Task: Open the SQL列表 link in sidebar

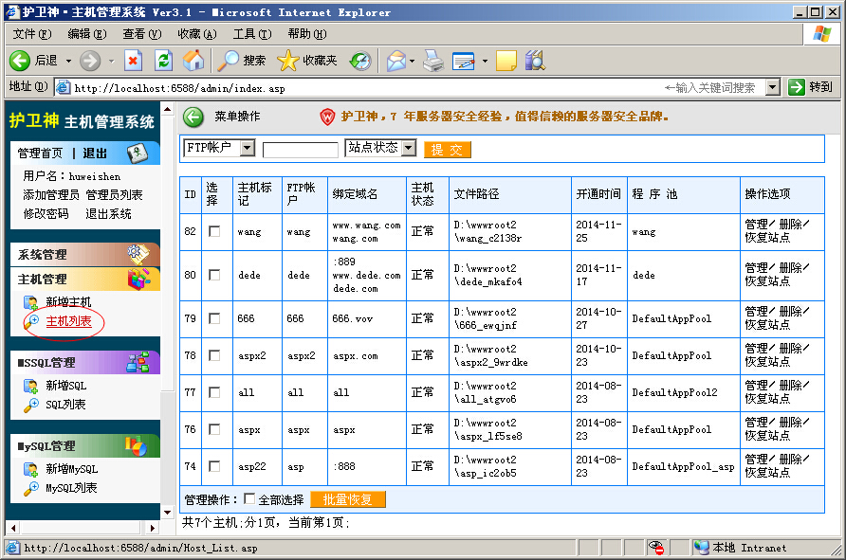Action: click(x=65, y=405)
